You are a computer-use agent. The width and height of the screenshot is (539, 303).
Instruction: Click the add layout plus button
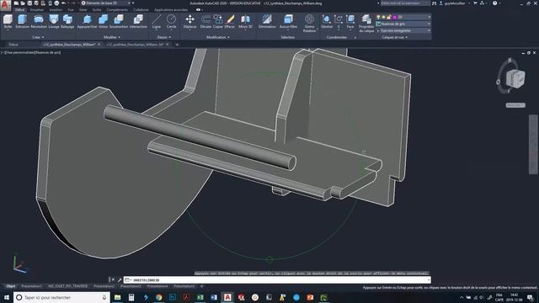[x=202, y=286]
